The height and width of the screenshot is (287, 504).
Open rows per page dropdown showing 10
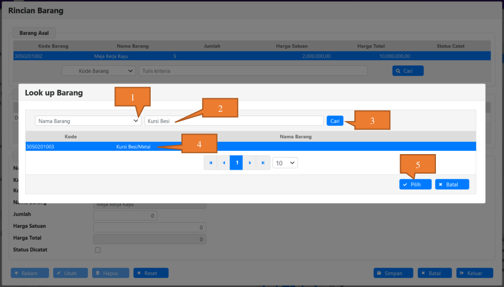coord(285,163)
